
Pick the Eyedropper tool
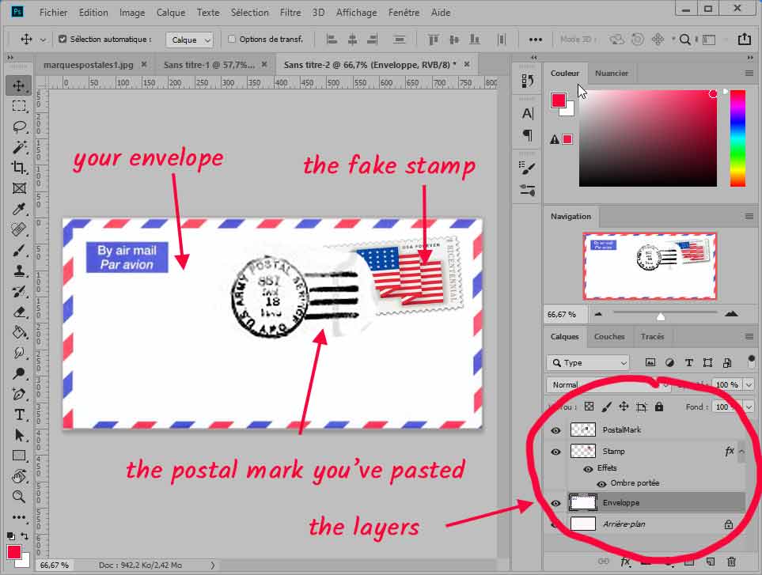(18, 209)
